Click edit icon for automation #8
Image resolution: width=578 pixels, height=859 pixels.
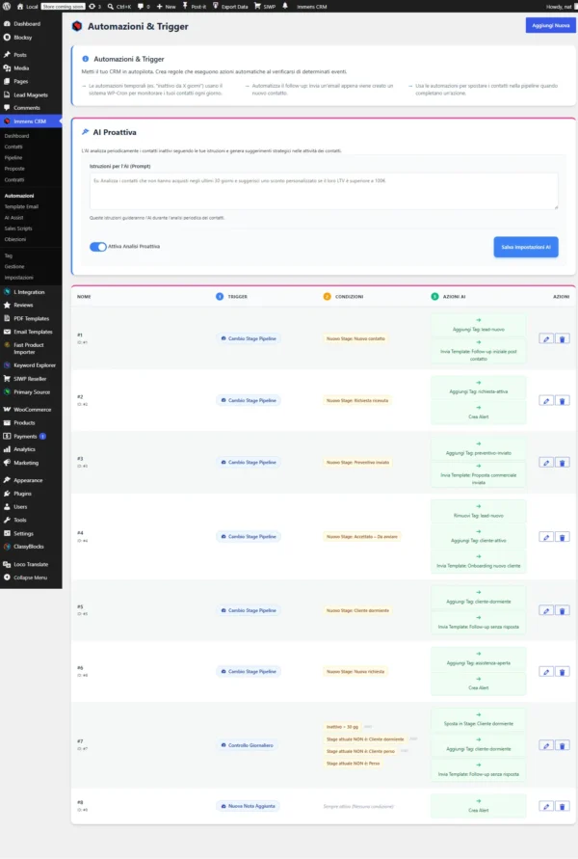(x=546, y=806)
